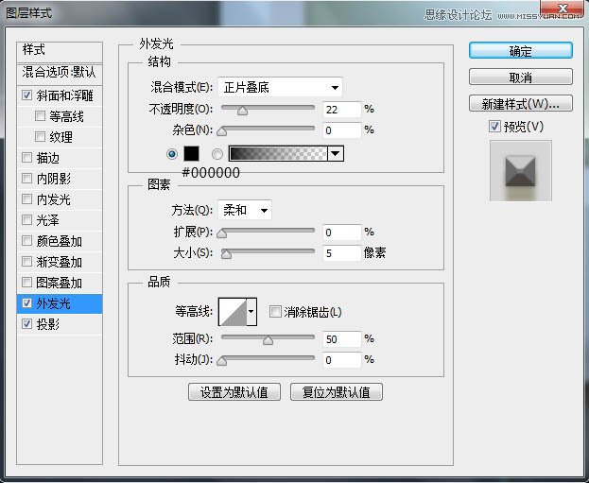The height and width of the screenshot is (483, 589).
Task: Select the 渐变叠加 style row label
Action: (59, 262)
